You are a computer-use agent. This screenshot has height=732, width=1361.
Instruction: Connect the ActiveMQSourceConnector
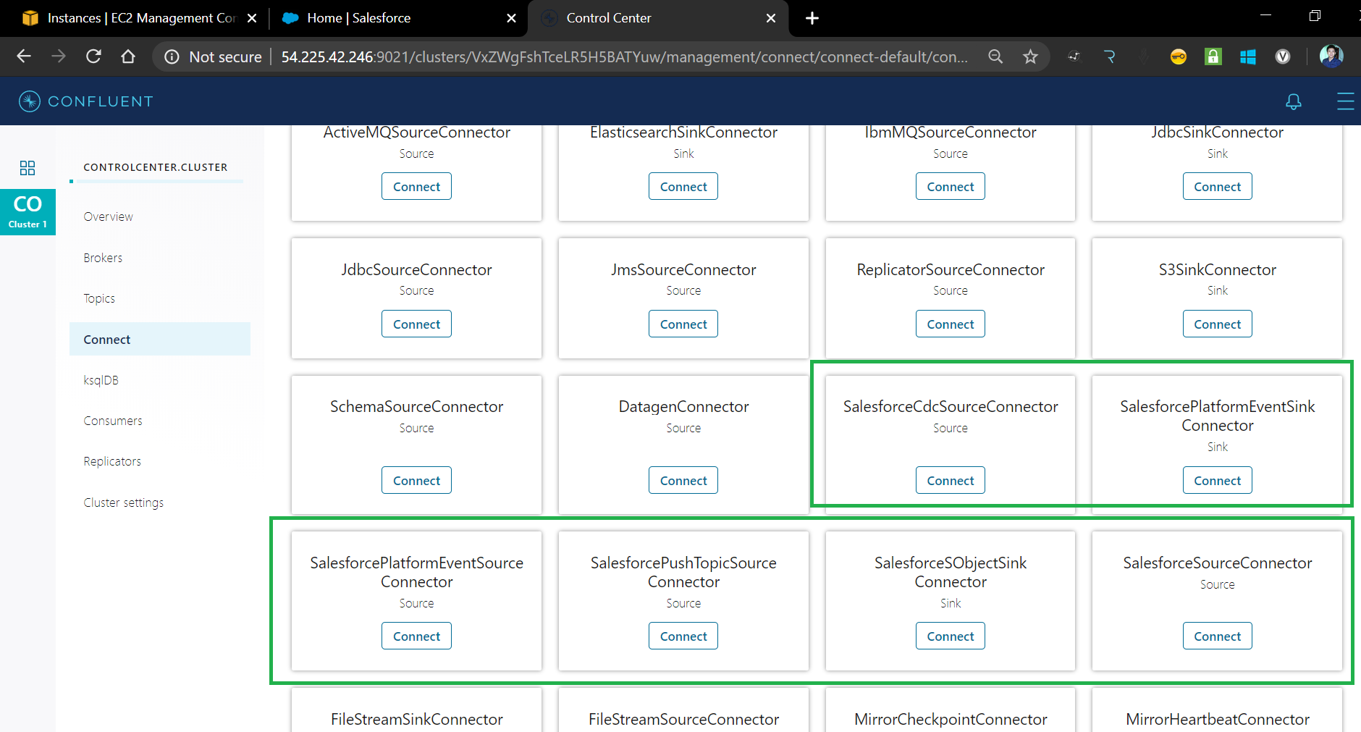[416, 186]
